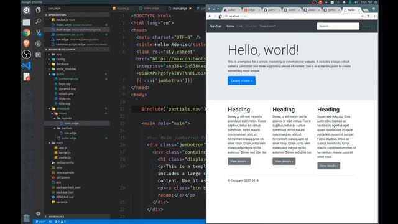
Task: Open kernel.js under start folder
Action: (x=65, y=153)
